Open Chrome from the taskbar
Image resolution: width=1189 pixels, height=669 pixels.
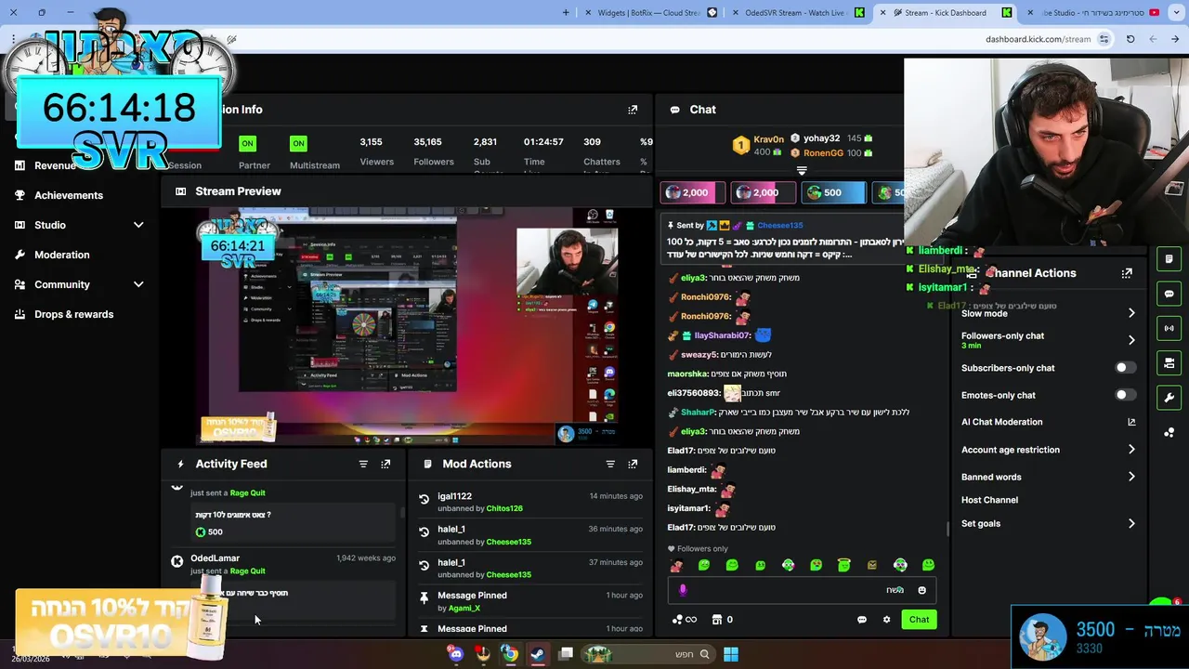point(510,654)
